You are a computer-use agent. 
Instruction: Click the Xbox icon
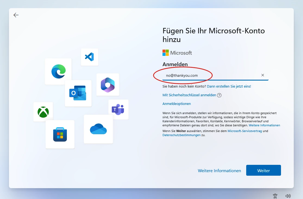43,112
